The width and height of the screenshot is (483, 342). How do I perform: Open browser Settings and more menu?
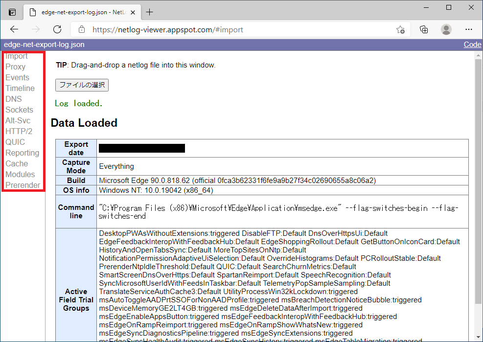(468, 29)
